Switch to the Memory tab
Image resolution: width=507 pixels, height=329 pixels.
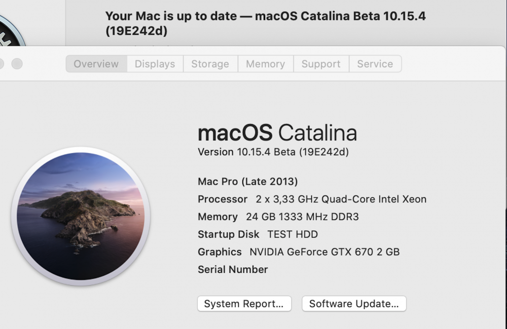(266, 64)
